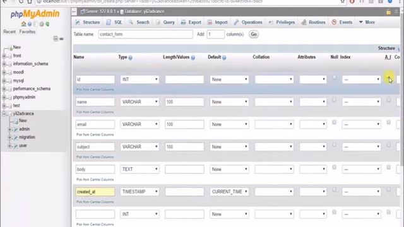Click Pick from Central Columns under body
The image size is (404, 227).
95,179
